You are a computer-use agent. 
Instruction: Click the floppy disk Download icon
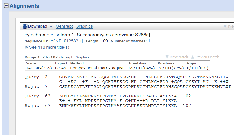(x=25, y=26)
